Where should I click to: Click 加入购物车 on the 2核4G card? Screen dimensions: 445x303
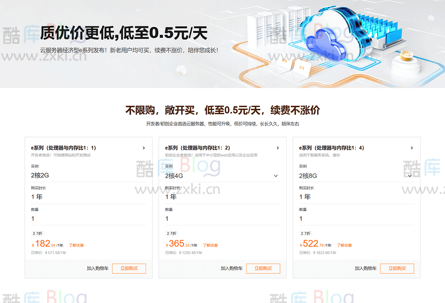(x=231, y=269)
